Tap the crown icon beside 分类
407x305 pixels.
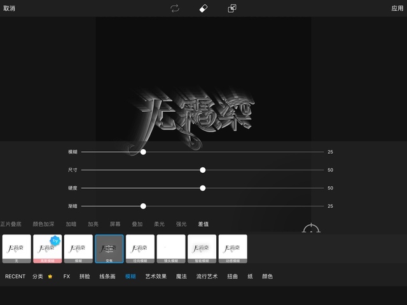coord(50,277)
